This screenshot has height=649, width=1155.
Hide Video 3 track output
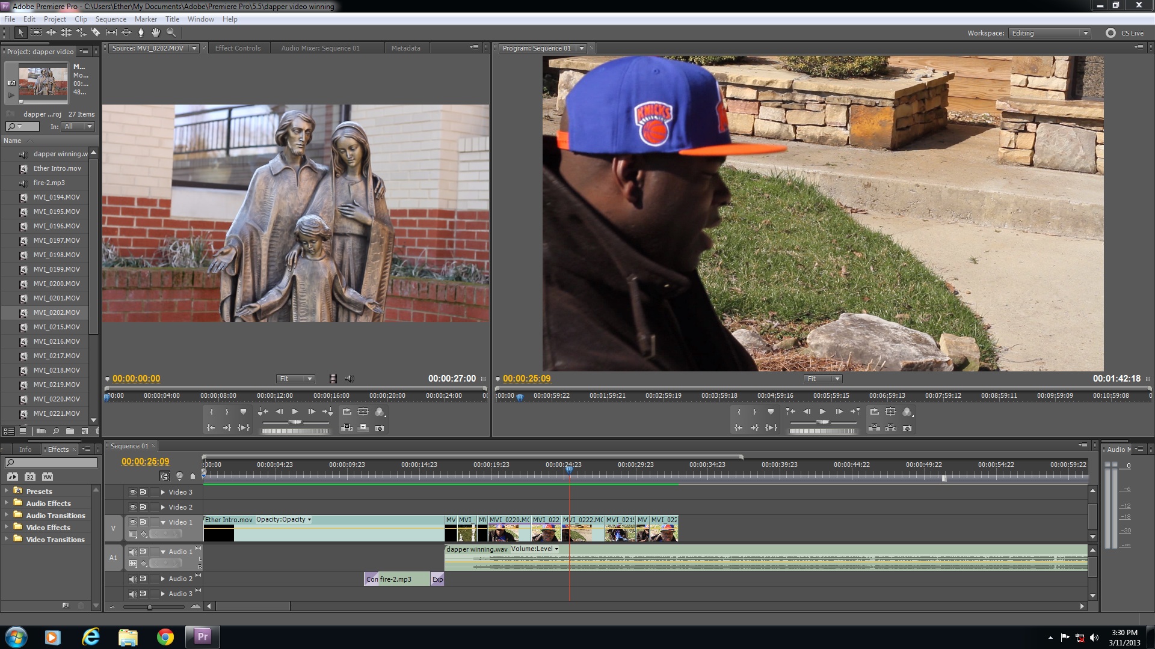point(133,492)
